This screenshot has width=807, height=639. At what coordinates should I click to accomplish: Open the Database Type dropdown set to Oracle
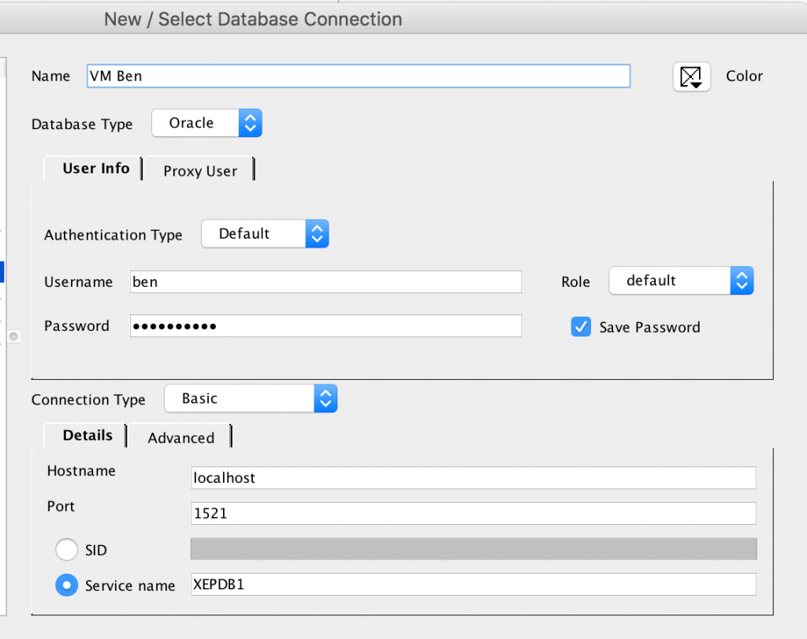pos(206,123)
